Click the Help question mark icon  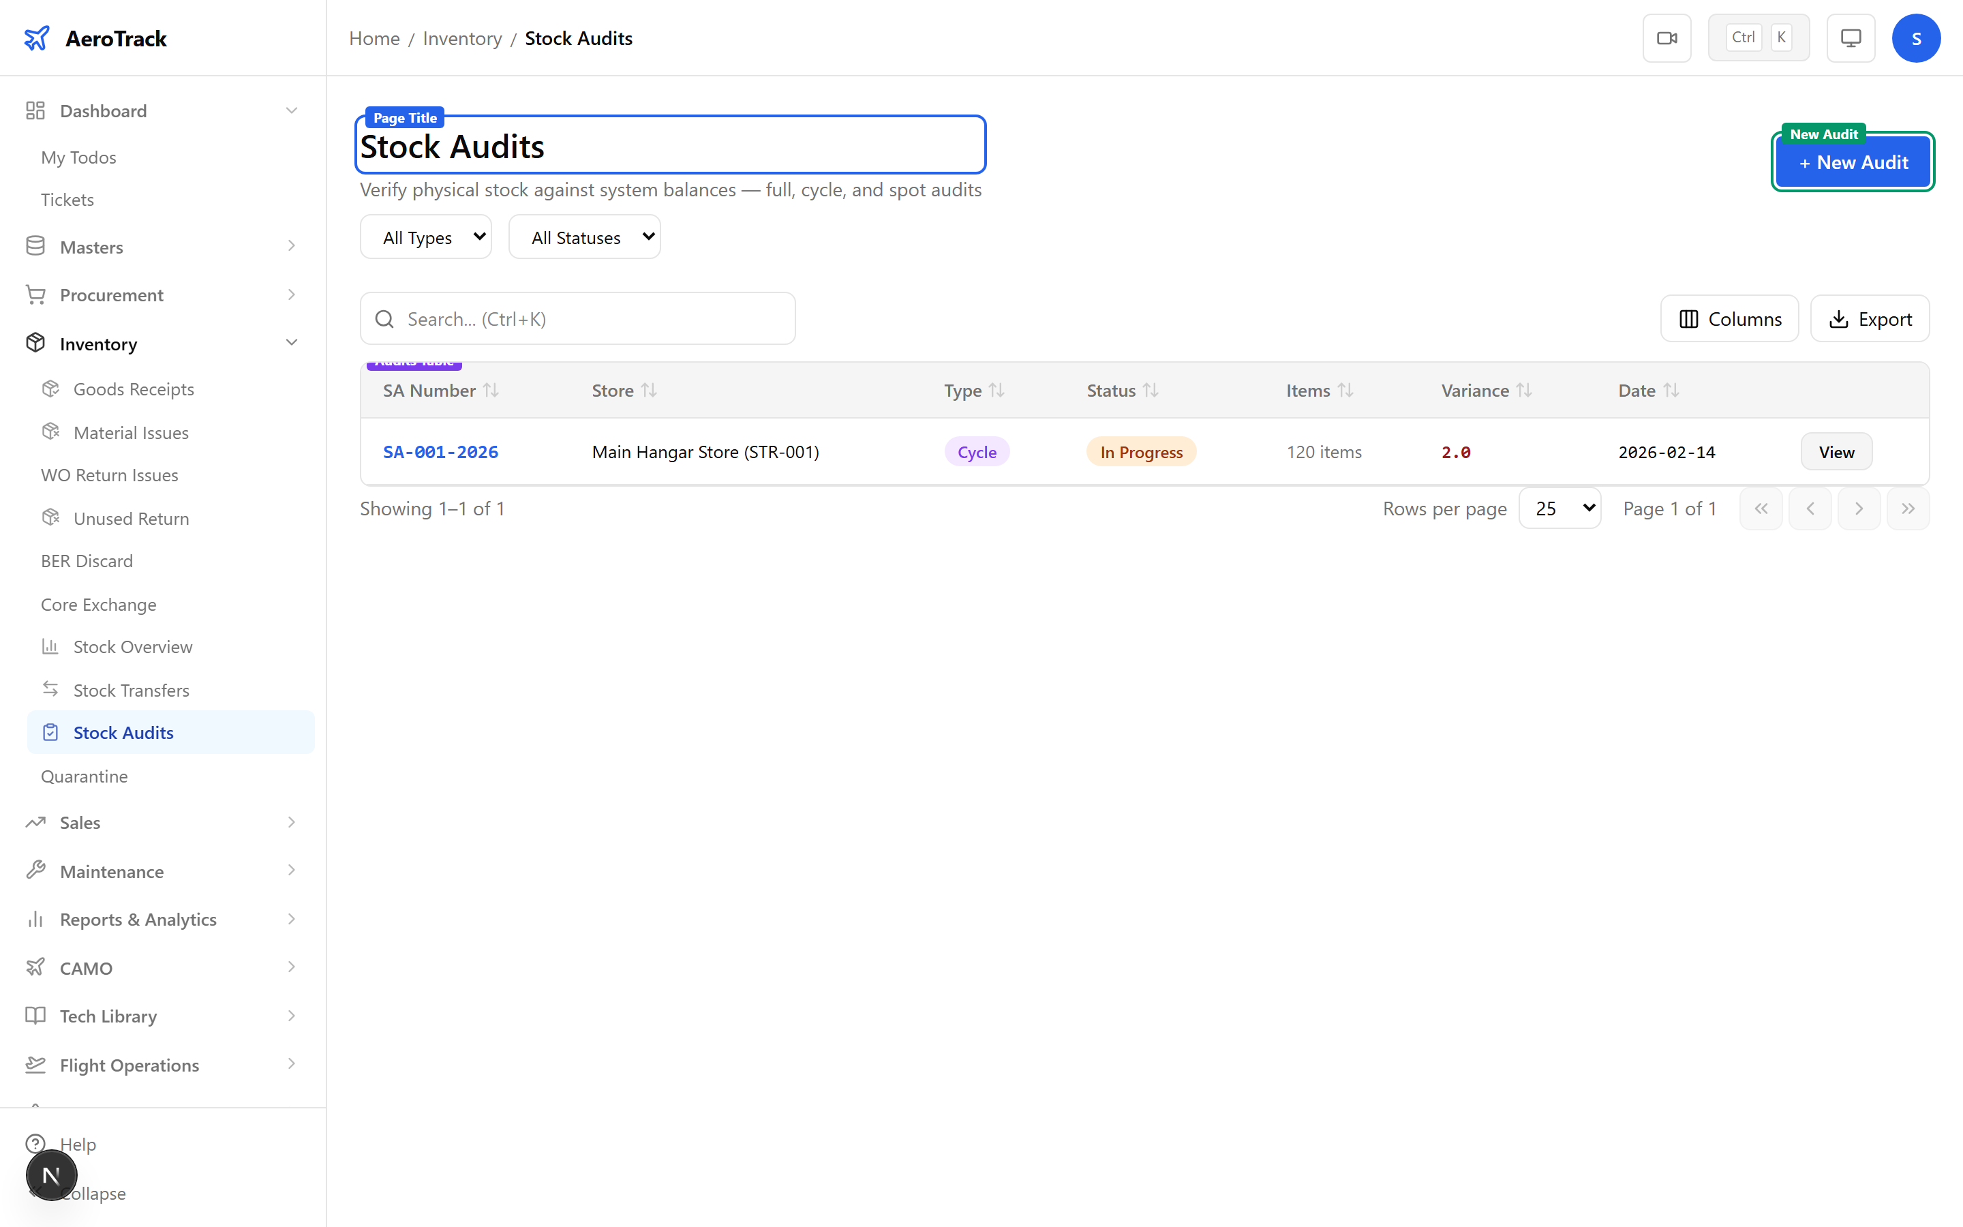pyautogui.click(x=35, y=1143)
